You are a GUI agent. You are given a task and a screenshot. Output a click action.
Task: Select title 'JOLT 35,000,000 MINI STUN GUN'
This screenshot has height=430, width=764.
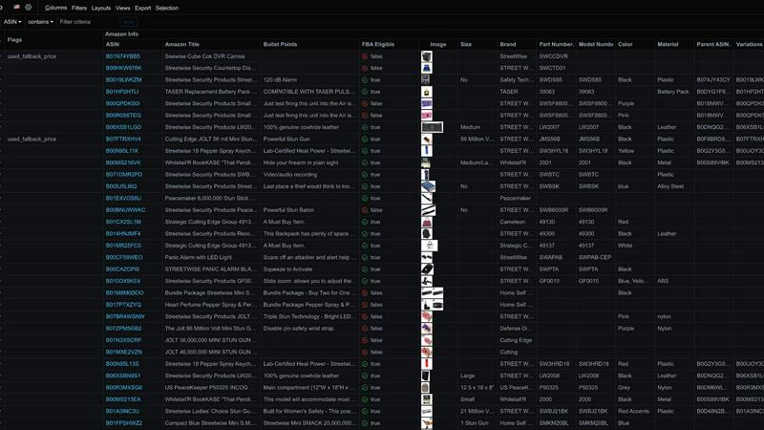[208, 340]
